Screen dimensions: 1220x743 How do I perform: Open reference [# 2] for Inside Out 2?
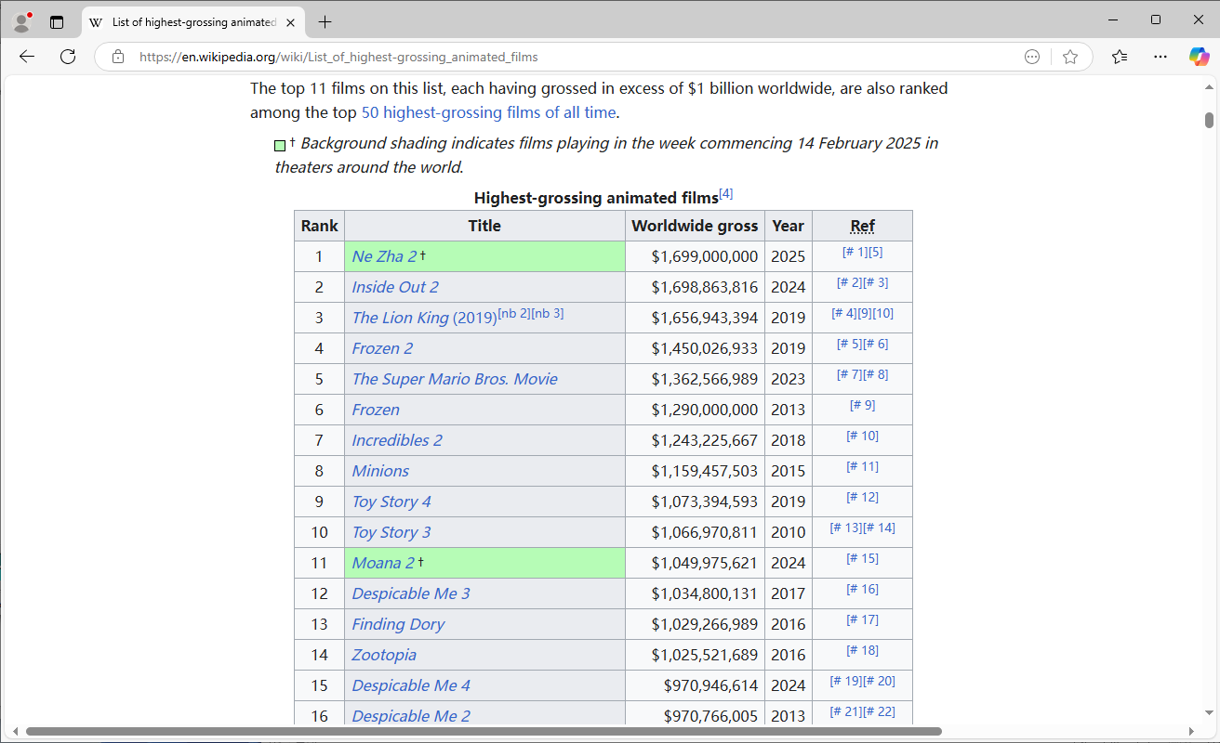point(849,283)
